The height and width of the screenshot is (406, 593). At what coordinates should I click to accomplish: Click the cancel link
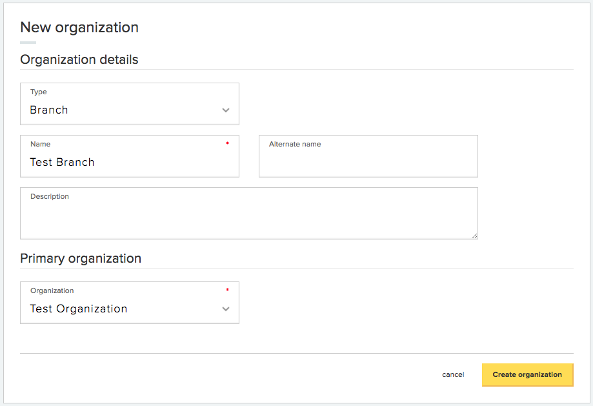coord(453,374)
